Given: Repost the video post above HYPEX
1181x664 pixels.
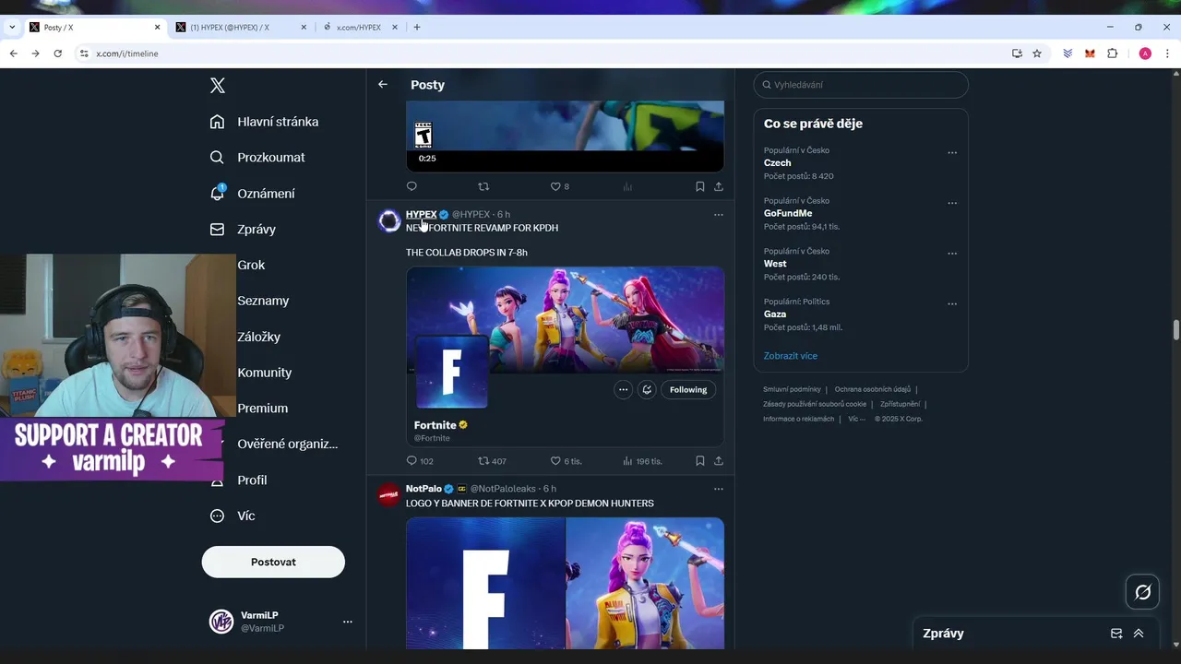Looking at the screenshot, I should point(483,186).
